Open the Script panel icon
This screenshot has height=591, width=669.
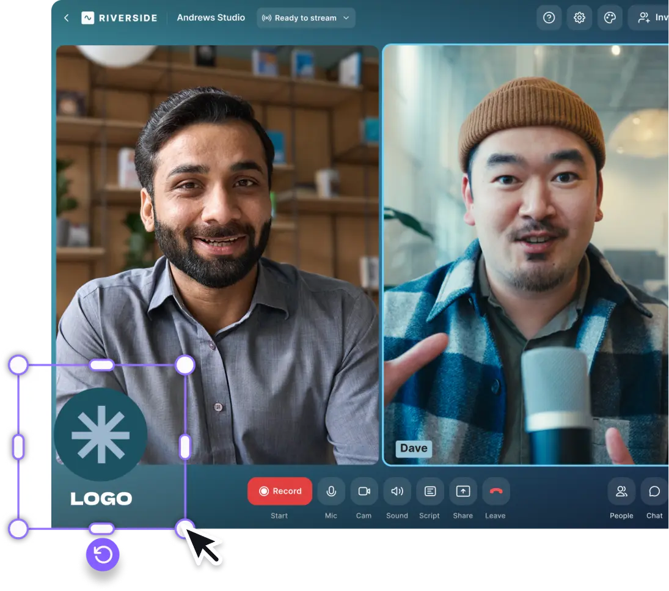pos(430,491)
